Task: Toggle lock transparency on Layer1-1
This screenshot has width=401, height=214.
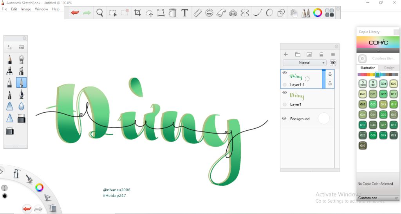Action: (330, 83)
